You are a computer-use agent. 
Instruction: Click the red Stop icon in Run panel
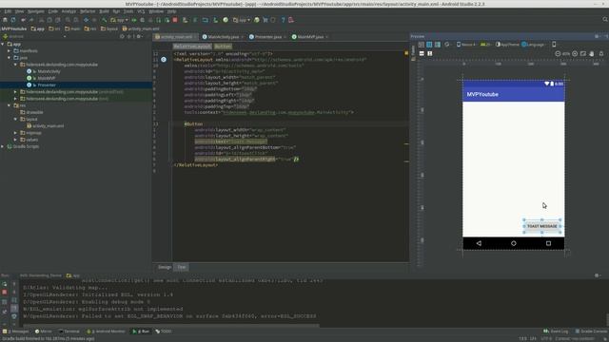(5, 292)
